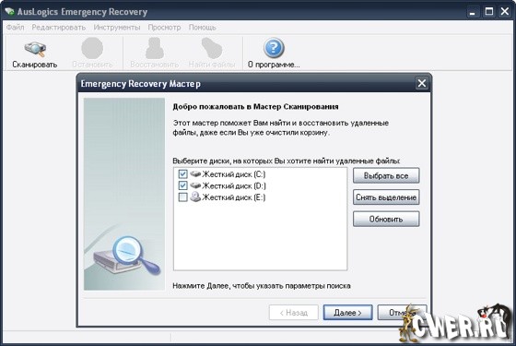Open the Просмотр menu
This screenshot has height=346, width=516.
tap(164, 28)
